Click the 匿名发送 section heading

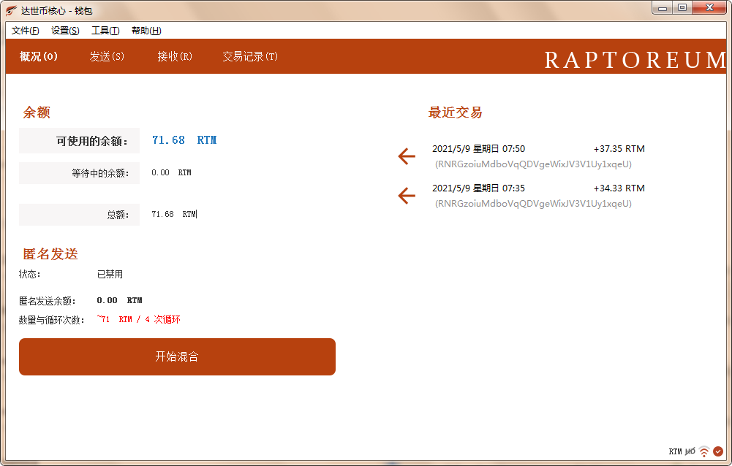click(x=50, y=254)
